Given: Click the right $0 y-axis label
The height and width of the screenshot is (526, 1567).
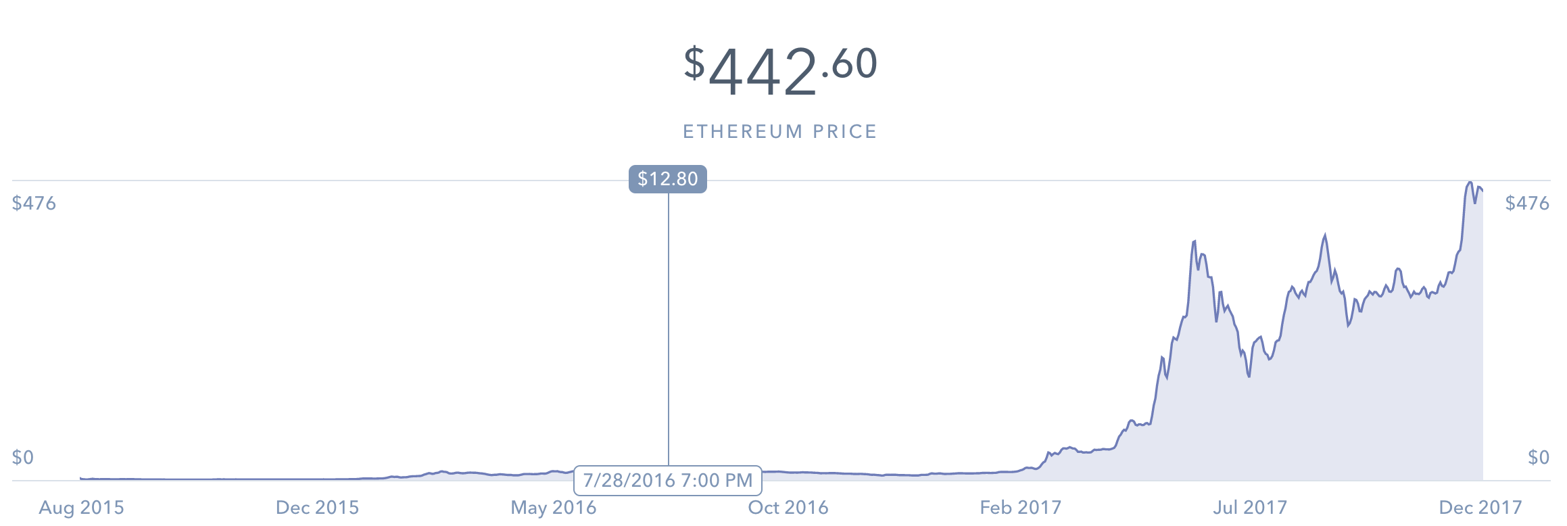Looking at the screenshot, I should click(1539, 458).
